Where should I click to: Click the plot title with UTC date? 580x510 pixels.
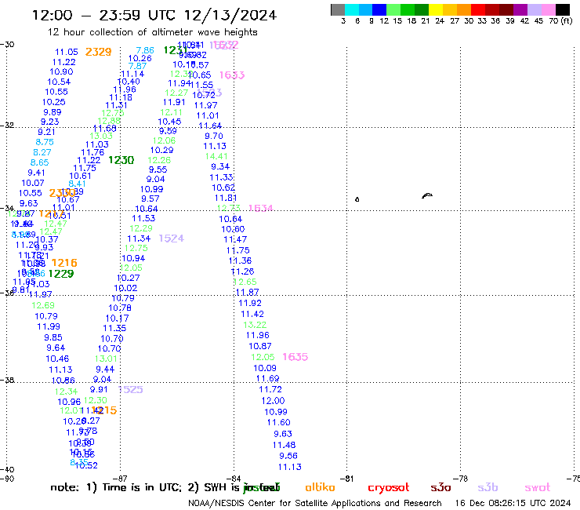point(154,15)
